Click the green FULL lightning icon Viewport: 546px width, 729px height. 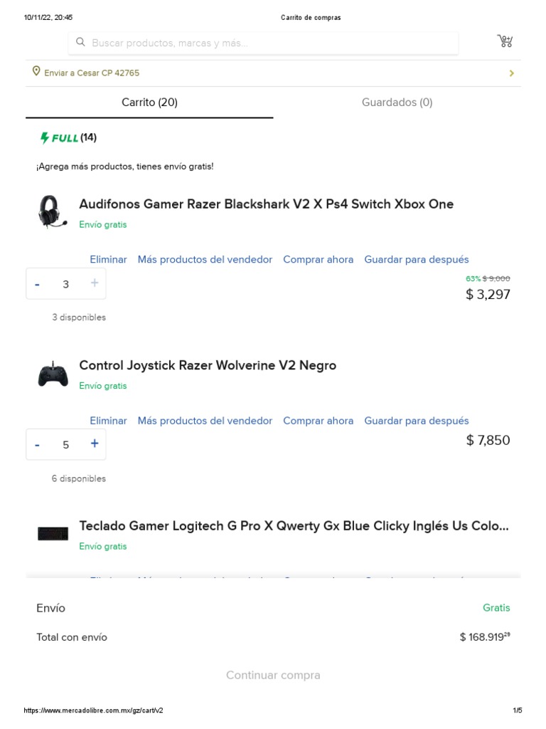click(45, 137)
